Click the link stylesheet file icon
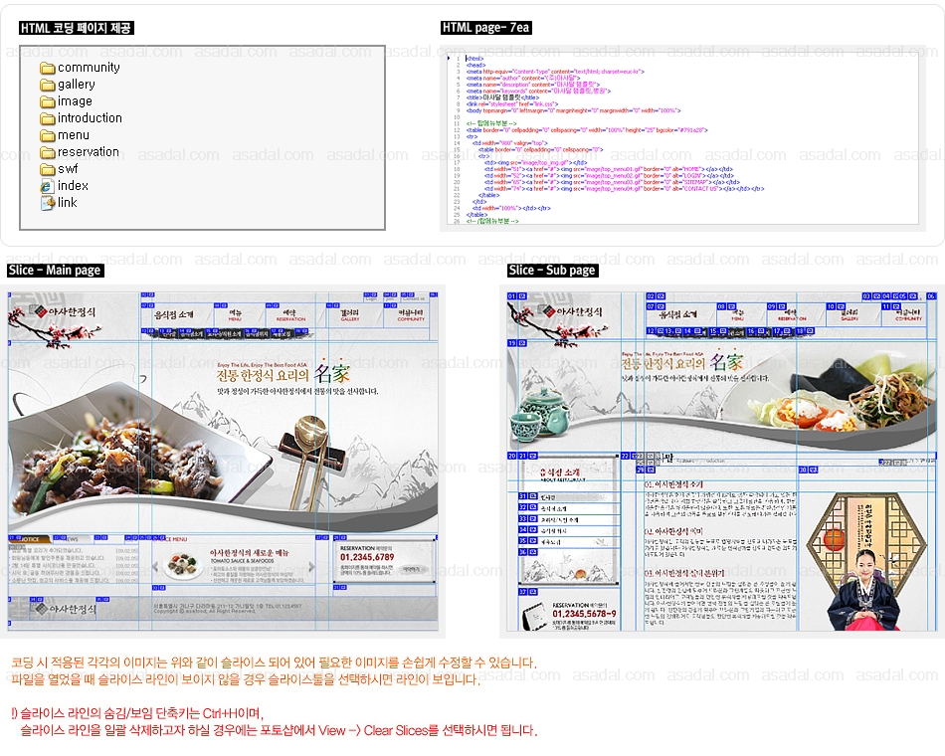The width and height of the screenshot is (945, 756). point(48,203)
